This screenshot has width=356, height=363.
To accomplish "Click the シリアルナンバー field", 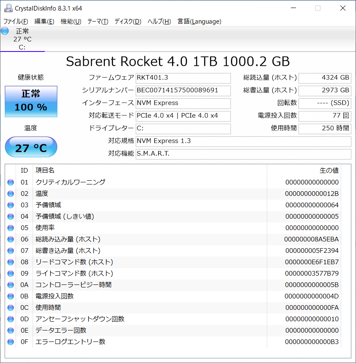I will 183,90.
